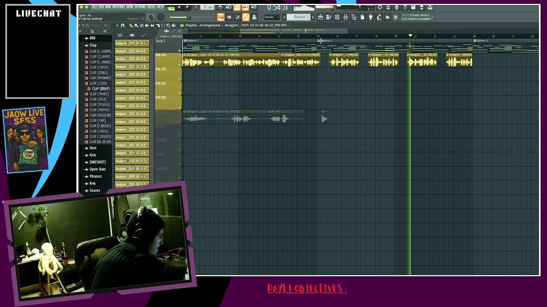The image size is (547, 307).
Task: Click the stop playback button
Action: coord(187,7)
